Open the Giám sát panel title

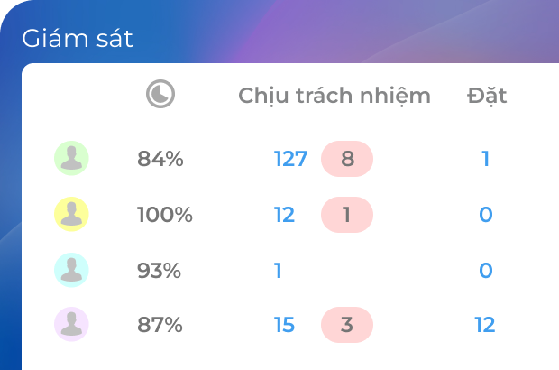(x=78, y=39)
